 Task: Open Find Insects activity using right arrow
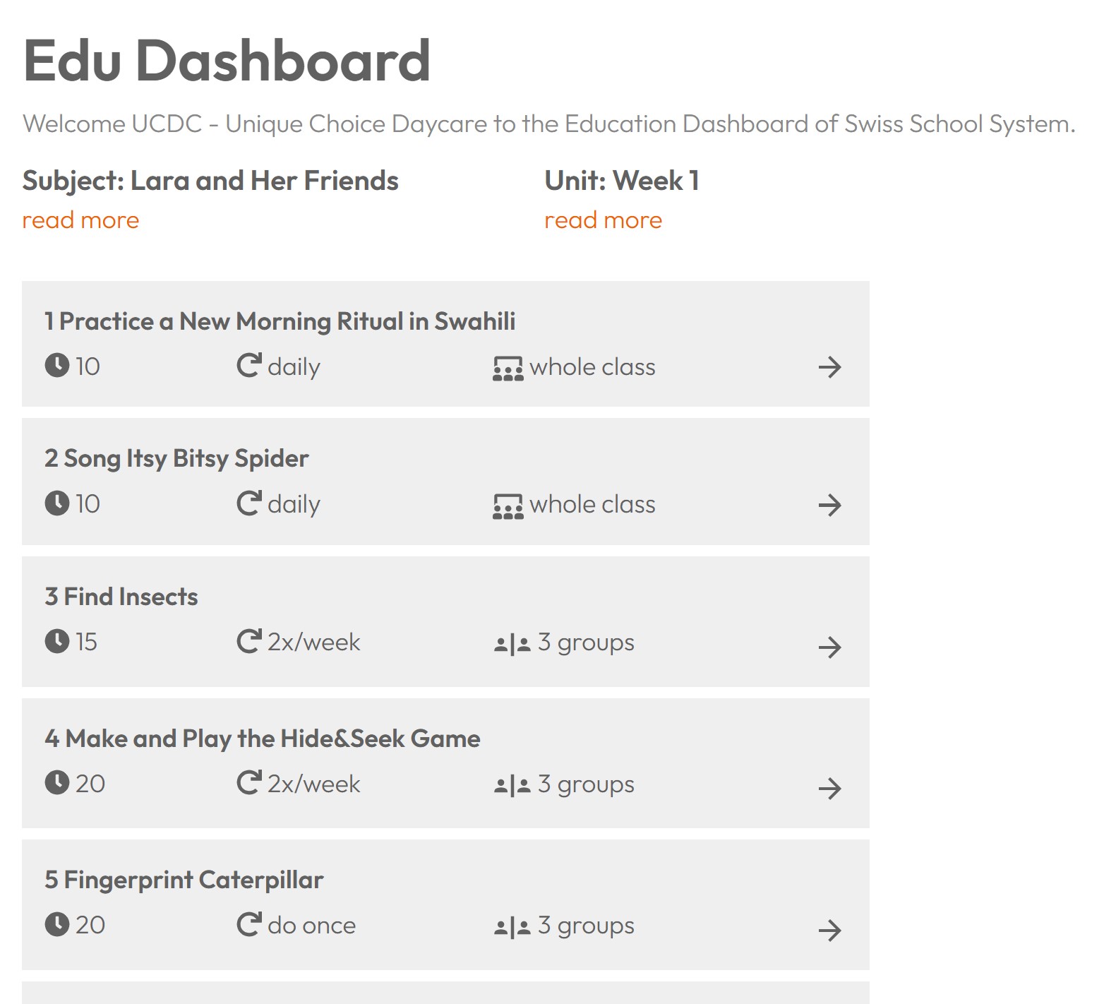point(829,647)
